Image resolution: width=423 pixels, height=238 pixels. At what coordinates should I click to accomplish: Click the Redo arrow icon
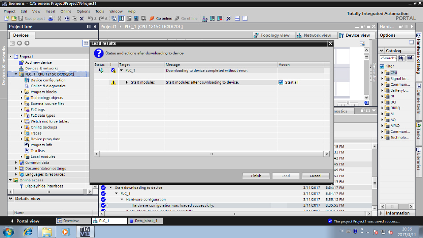(x=101, y=18)
